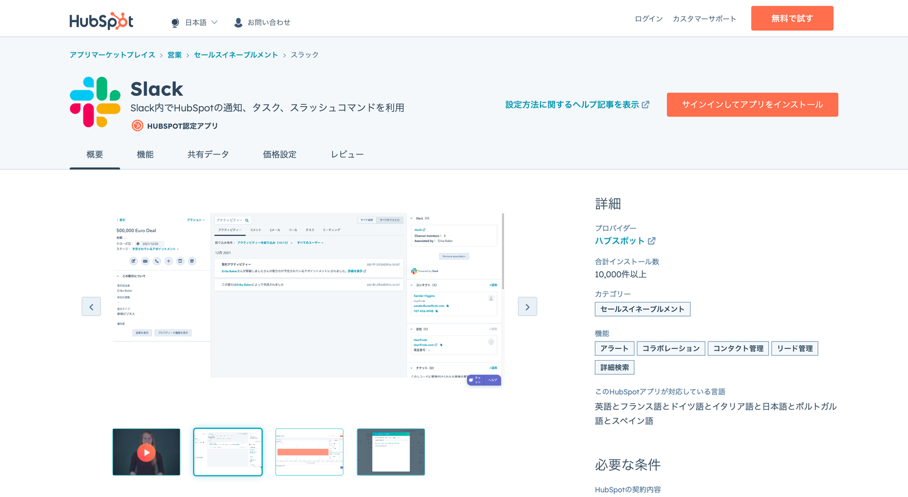Click the 10,000件以上 install count text
Image resolution: width=908 pixels, height=497 pixels.
(621, 275)
